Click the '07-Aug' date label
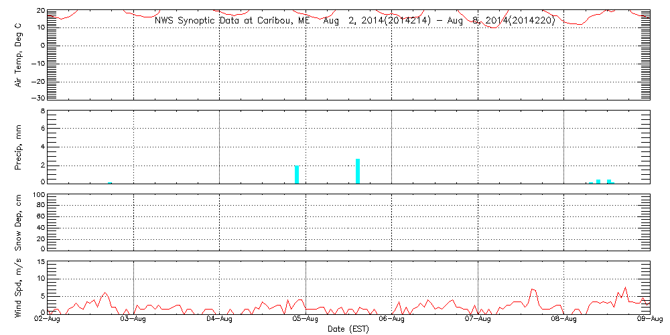Viewport: 670px width, 335px height. coord(478,320)
